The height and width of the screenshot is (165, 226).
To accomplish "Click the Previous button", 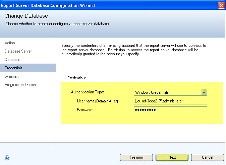I will click(136, 157).
